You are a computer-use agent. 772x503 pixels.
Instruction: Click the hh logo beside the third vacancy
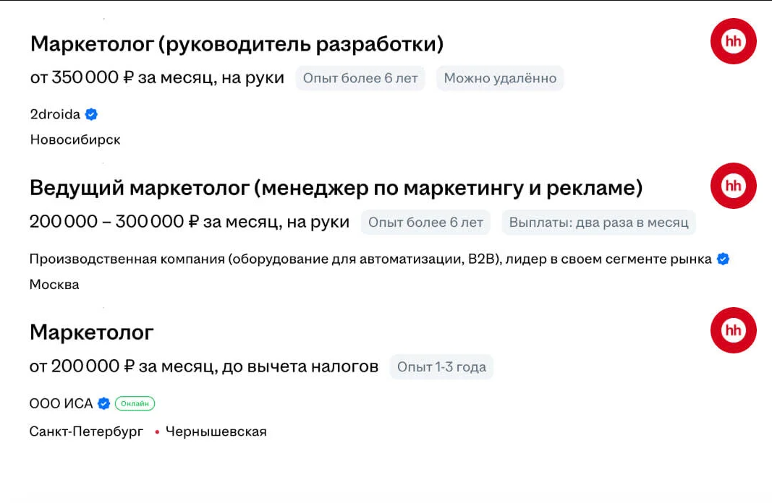733,330
